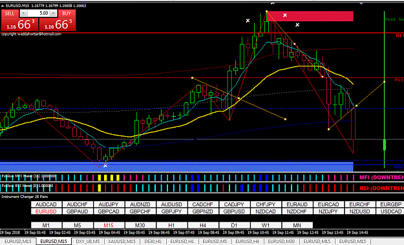The image size is (404, 245).
Task: Switch to the EURUSD,H1 tab
Action: [x=182, y=241]
